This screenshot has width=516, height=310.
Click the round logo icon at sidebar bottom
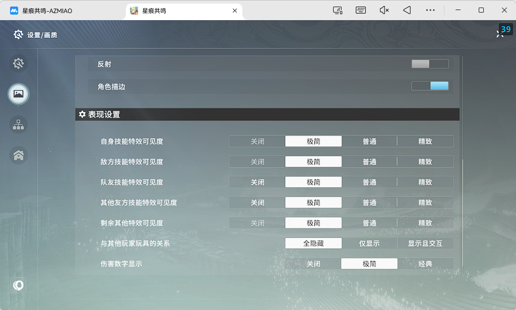click(x=18, y=285)
